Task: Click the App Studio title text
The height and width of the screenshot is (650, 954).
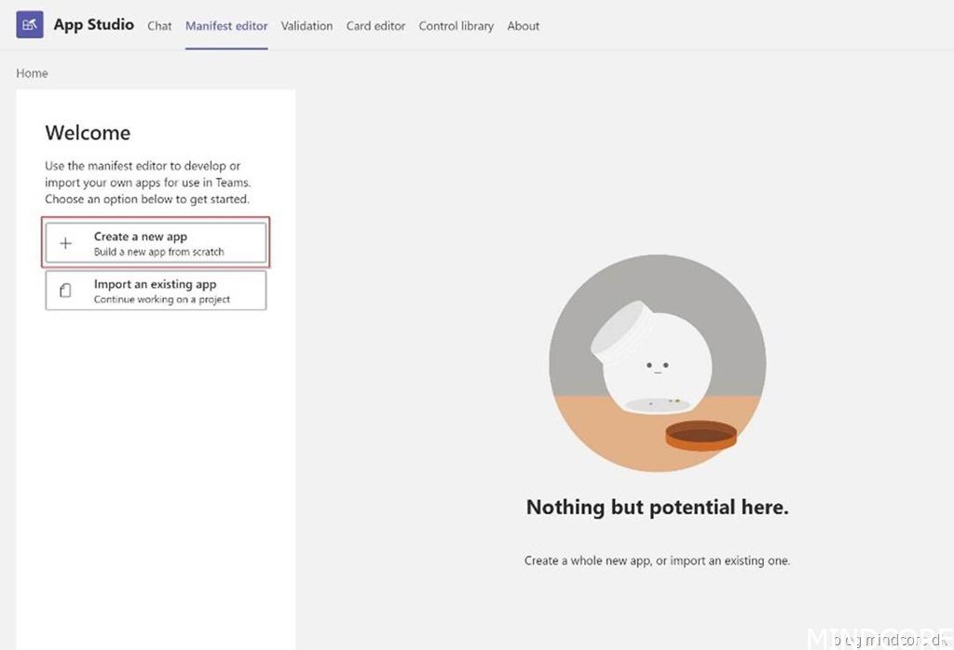Action: pos(93,25)
